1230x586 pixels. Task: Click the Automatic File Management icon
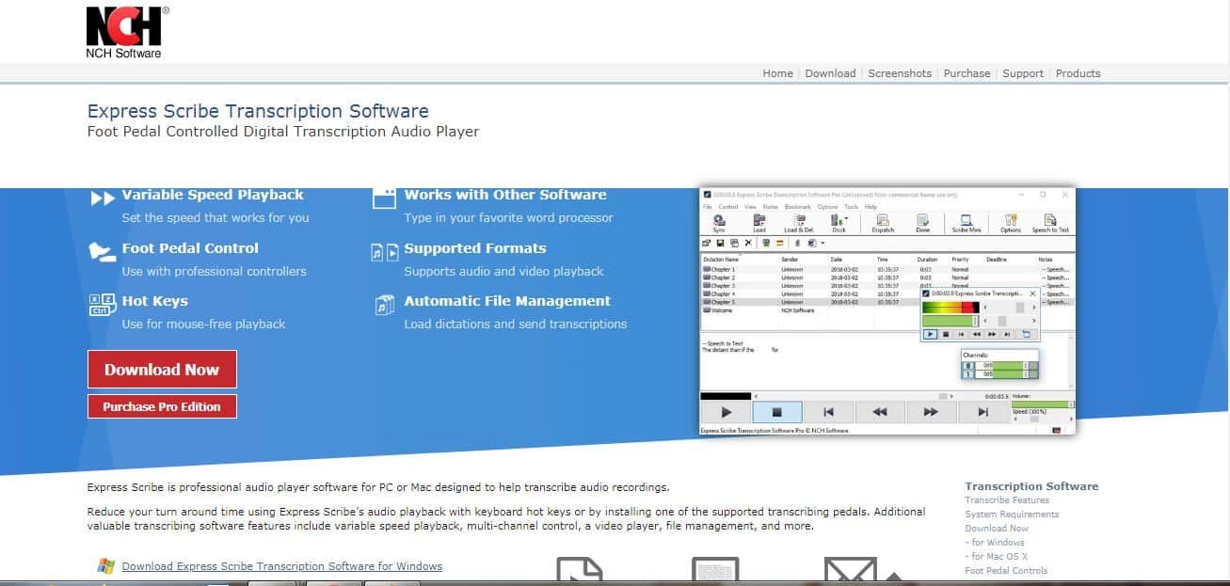click(384, 305)
